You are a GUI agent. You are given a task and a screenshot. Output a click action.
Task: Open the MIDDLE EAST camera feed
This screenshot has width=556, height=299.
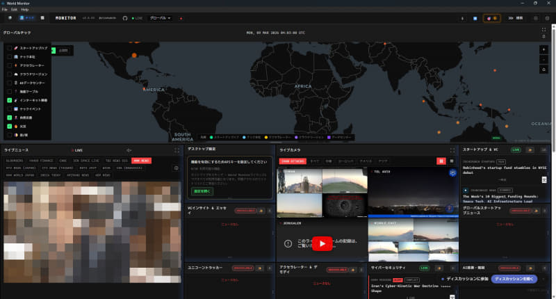pos(414,241)
